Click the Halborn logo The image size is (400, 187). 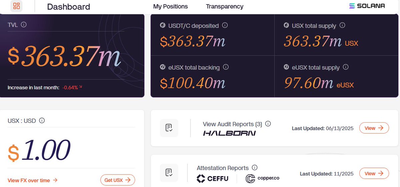[x=229, y=133]
